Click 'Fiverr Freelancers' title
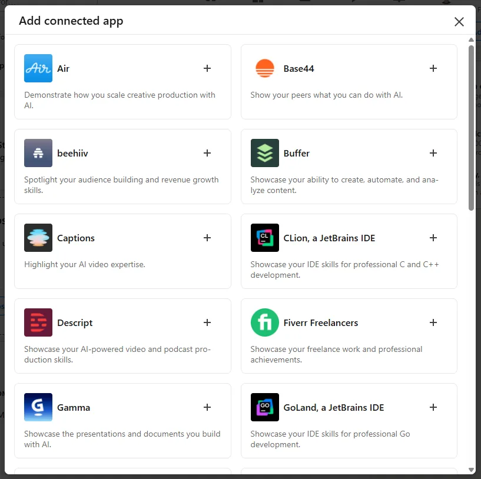 point(320,322)
